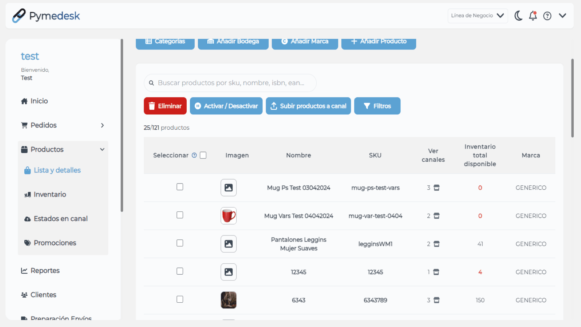Image resolution: width=581 pixels, height=327 pixels.
Task: Click the red Eliminar button
Action: click(165, 106)
